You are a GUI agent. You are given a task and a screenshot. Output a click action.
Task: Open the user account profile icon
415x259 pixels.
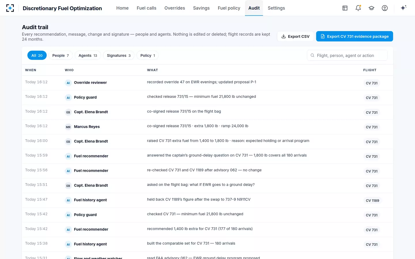385,8
